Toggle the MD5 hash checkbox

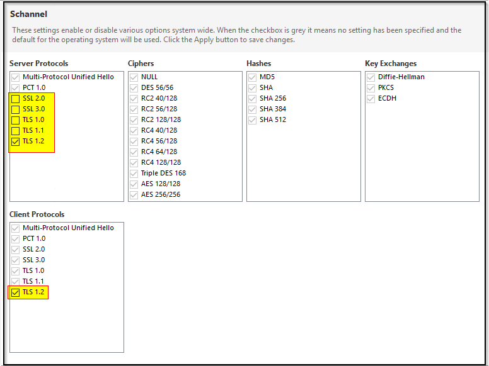pos(252,77)
